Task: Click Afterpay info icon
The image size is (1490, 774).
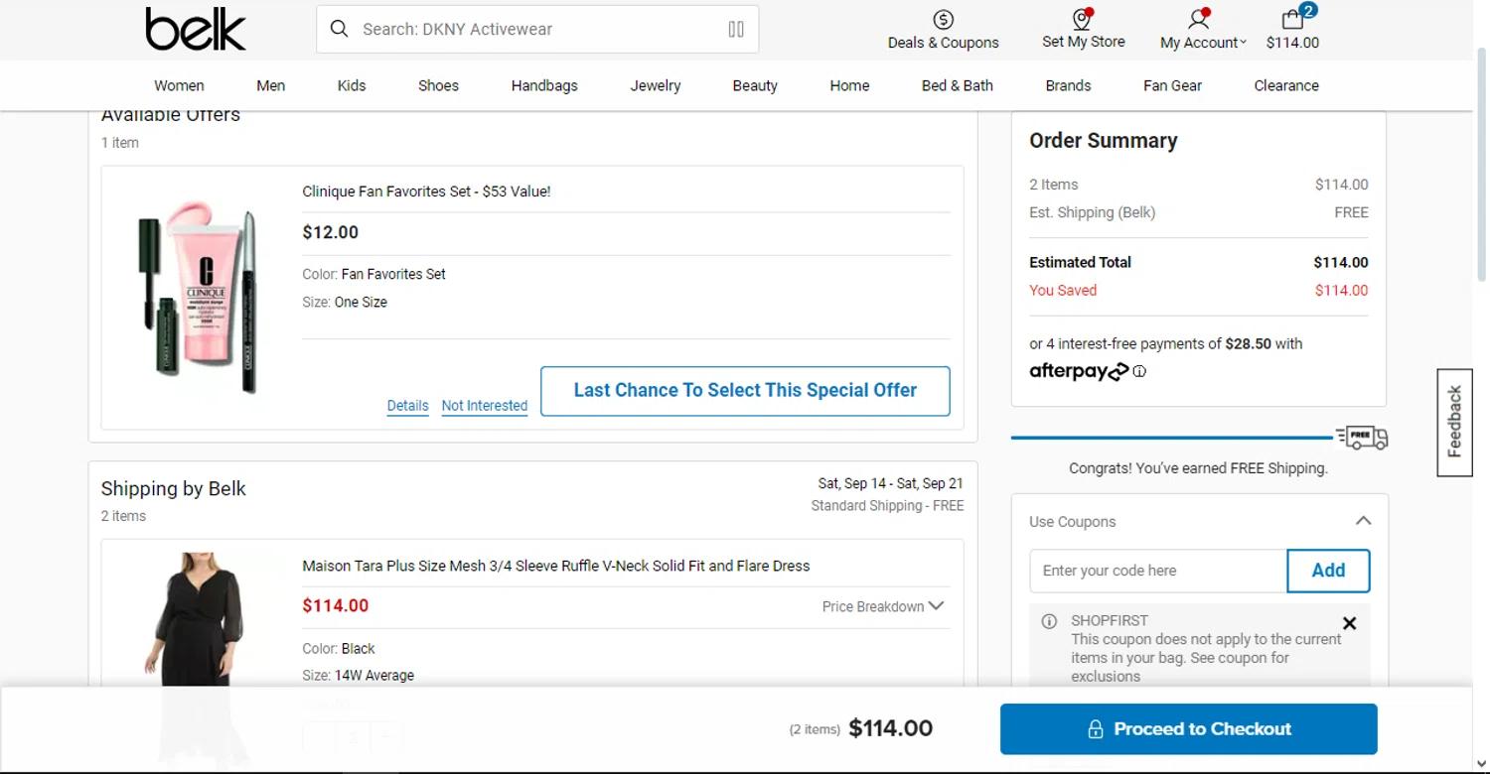Action: pyautogui.click(x=1139, y=371)
